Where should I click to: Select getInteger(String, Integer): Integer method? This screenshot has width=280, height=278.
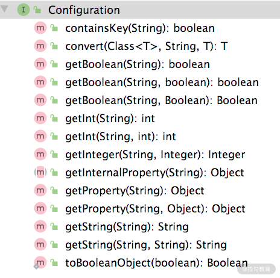tap(155, 155)
